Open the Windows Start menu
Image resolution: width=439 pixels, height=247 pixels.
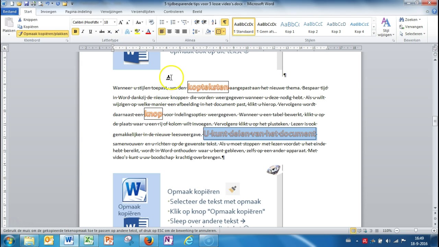[9, 240]
